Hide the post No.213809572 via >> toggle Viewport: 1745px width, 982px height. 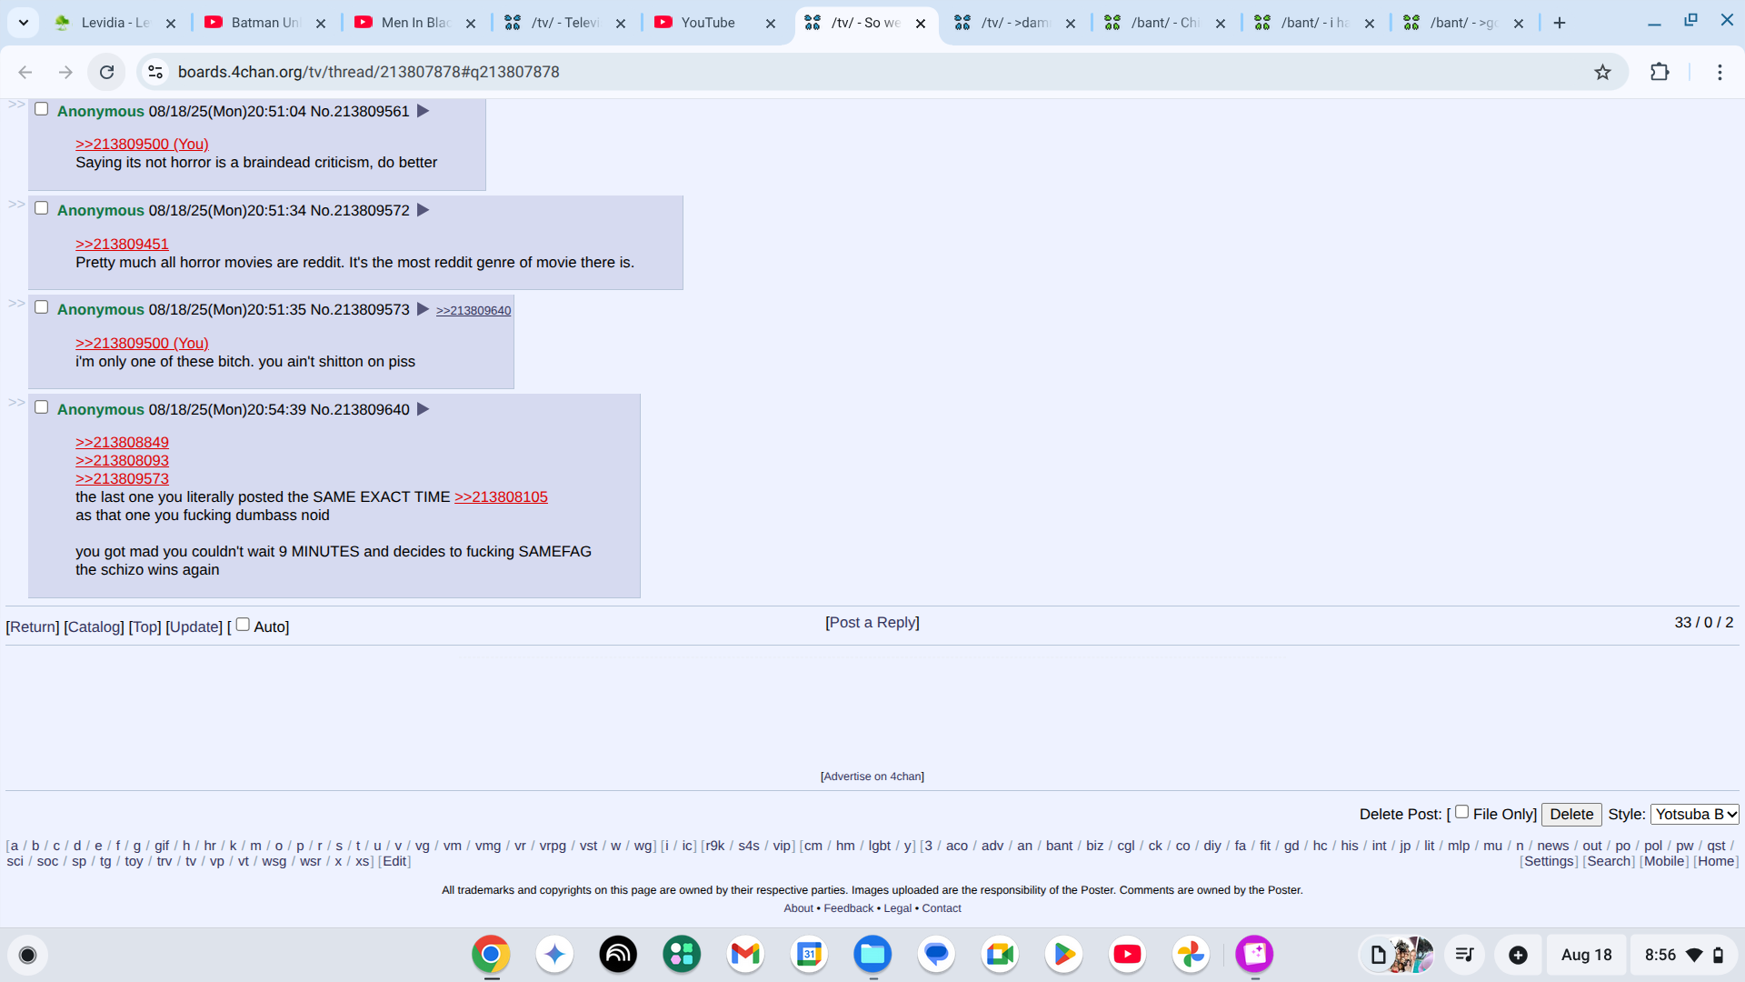click(x=16, y=204)
